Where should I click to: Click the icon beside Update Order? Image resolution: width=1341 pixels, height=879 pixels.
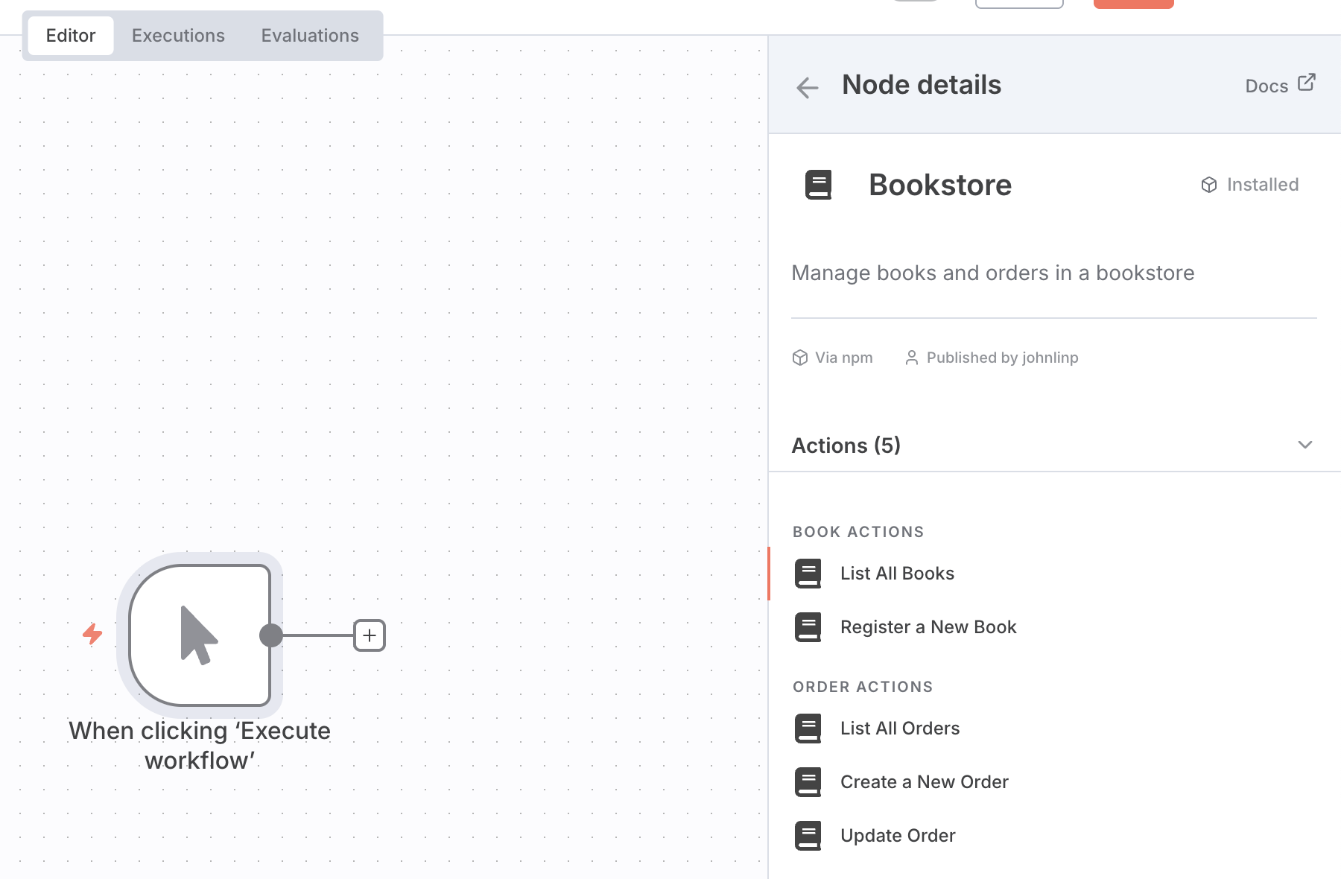pyautogui.click(x=808, y=836)
